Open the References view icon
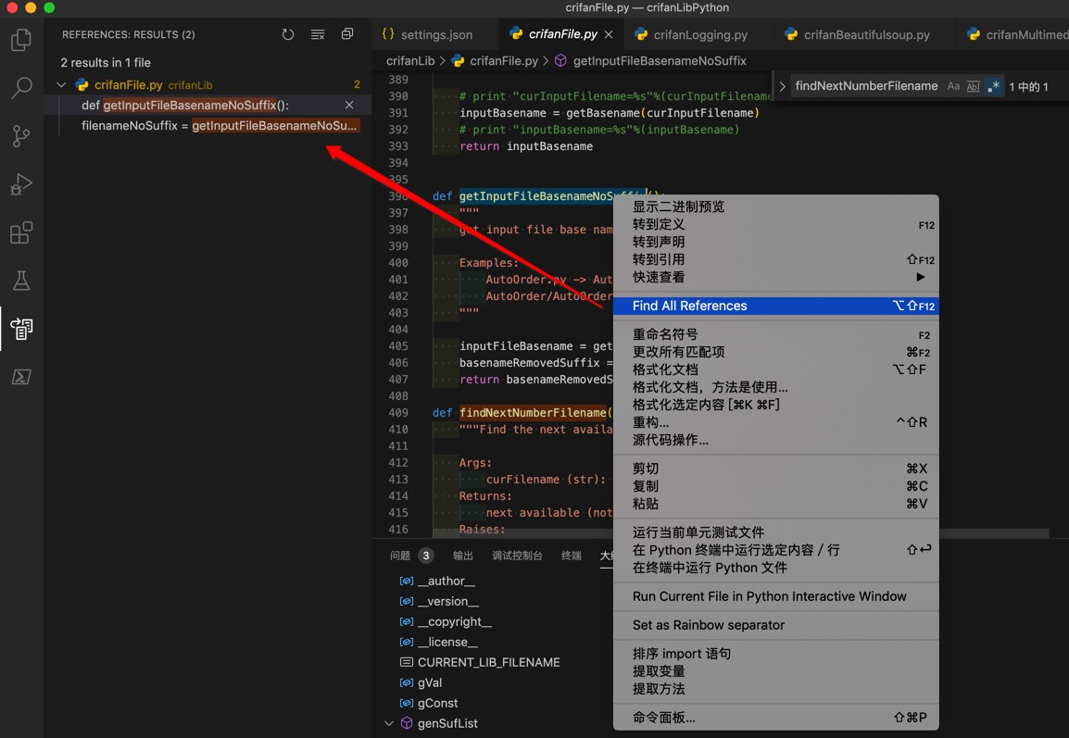The width and height of the screenshot is (1069, 738). click(x=21, y=329)
